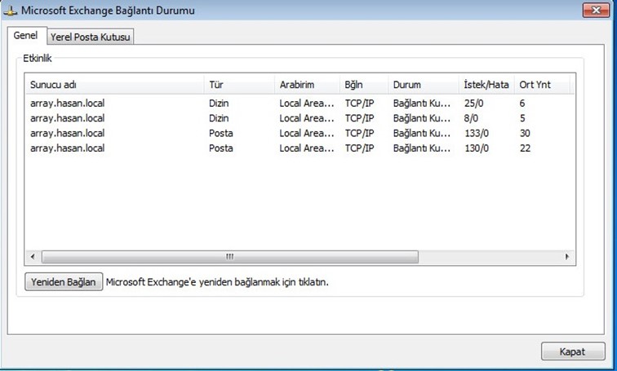
Task: Click the horizontal scrollbar left arrow
Action: [x=33, y=257]
